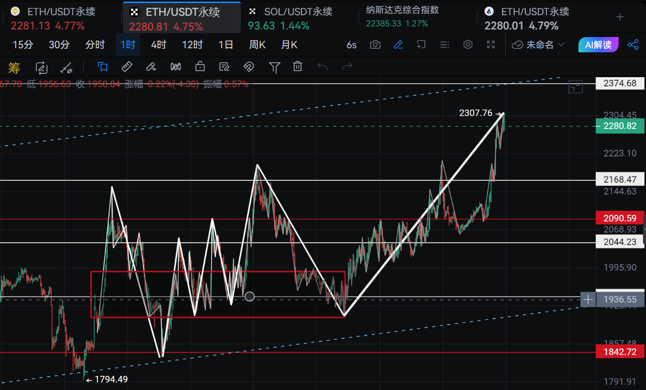Open the filter funnel tool
646x390 pixels.
point(274,67)
